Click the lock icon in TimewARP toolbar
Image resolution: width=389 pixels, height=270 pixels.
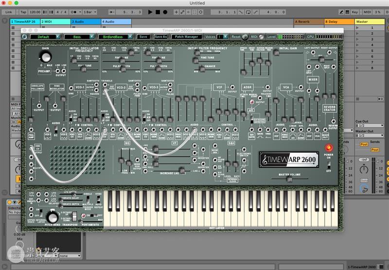24,36
